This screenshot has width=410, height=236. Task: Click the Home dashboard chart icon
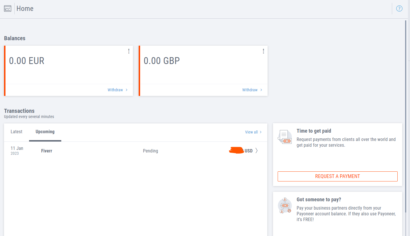point(7,9)
